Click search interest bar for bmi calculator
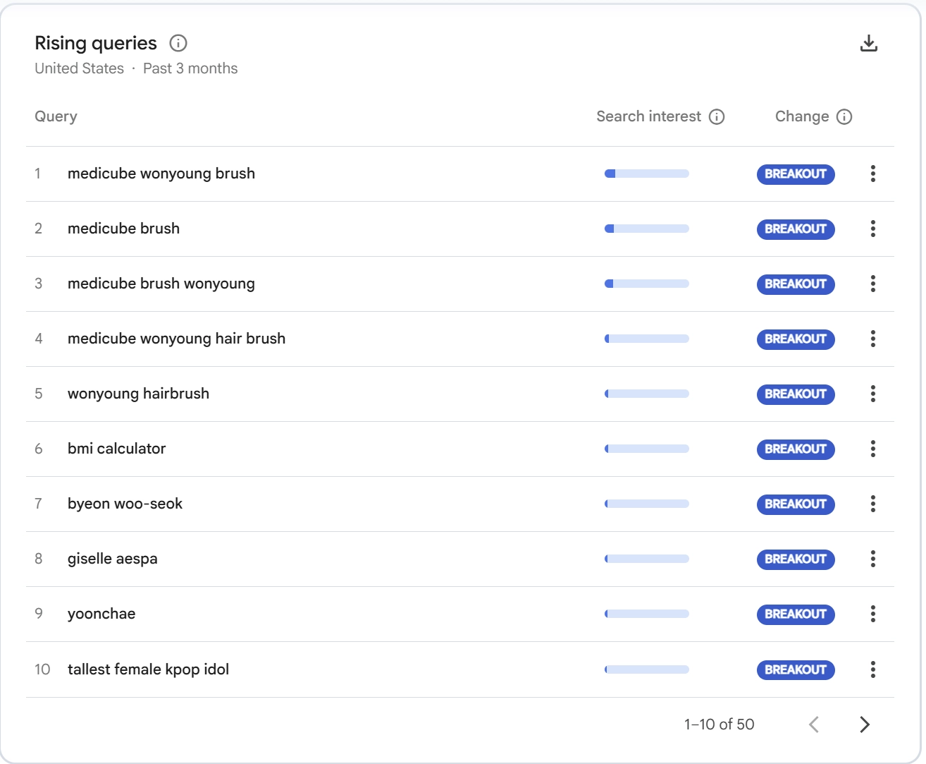Viewport: 926px width, 764px height. coord(647,449)
